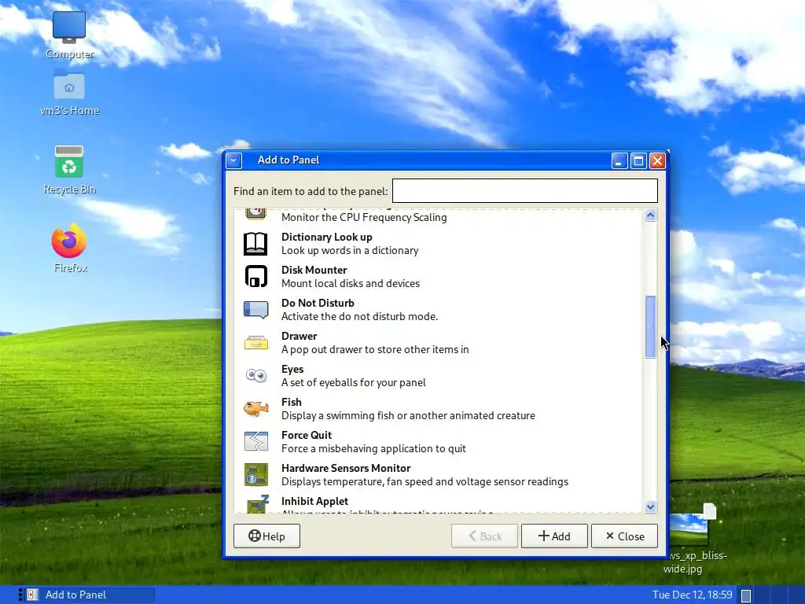Click "Activate the do not disturb mode." text
Viewport: 805px width, 604px height.
point(359,316)
